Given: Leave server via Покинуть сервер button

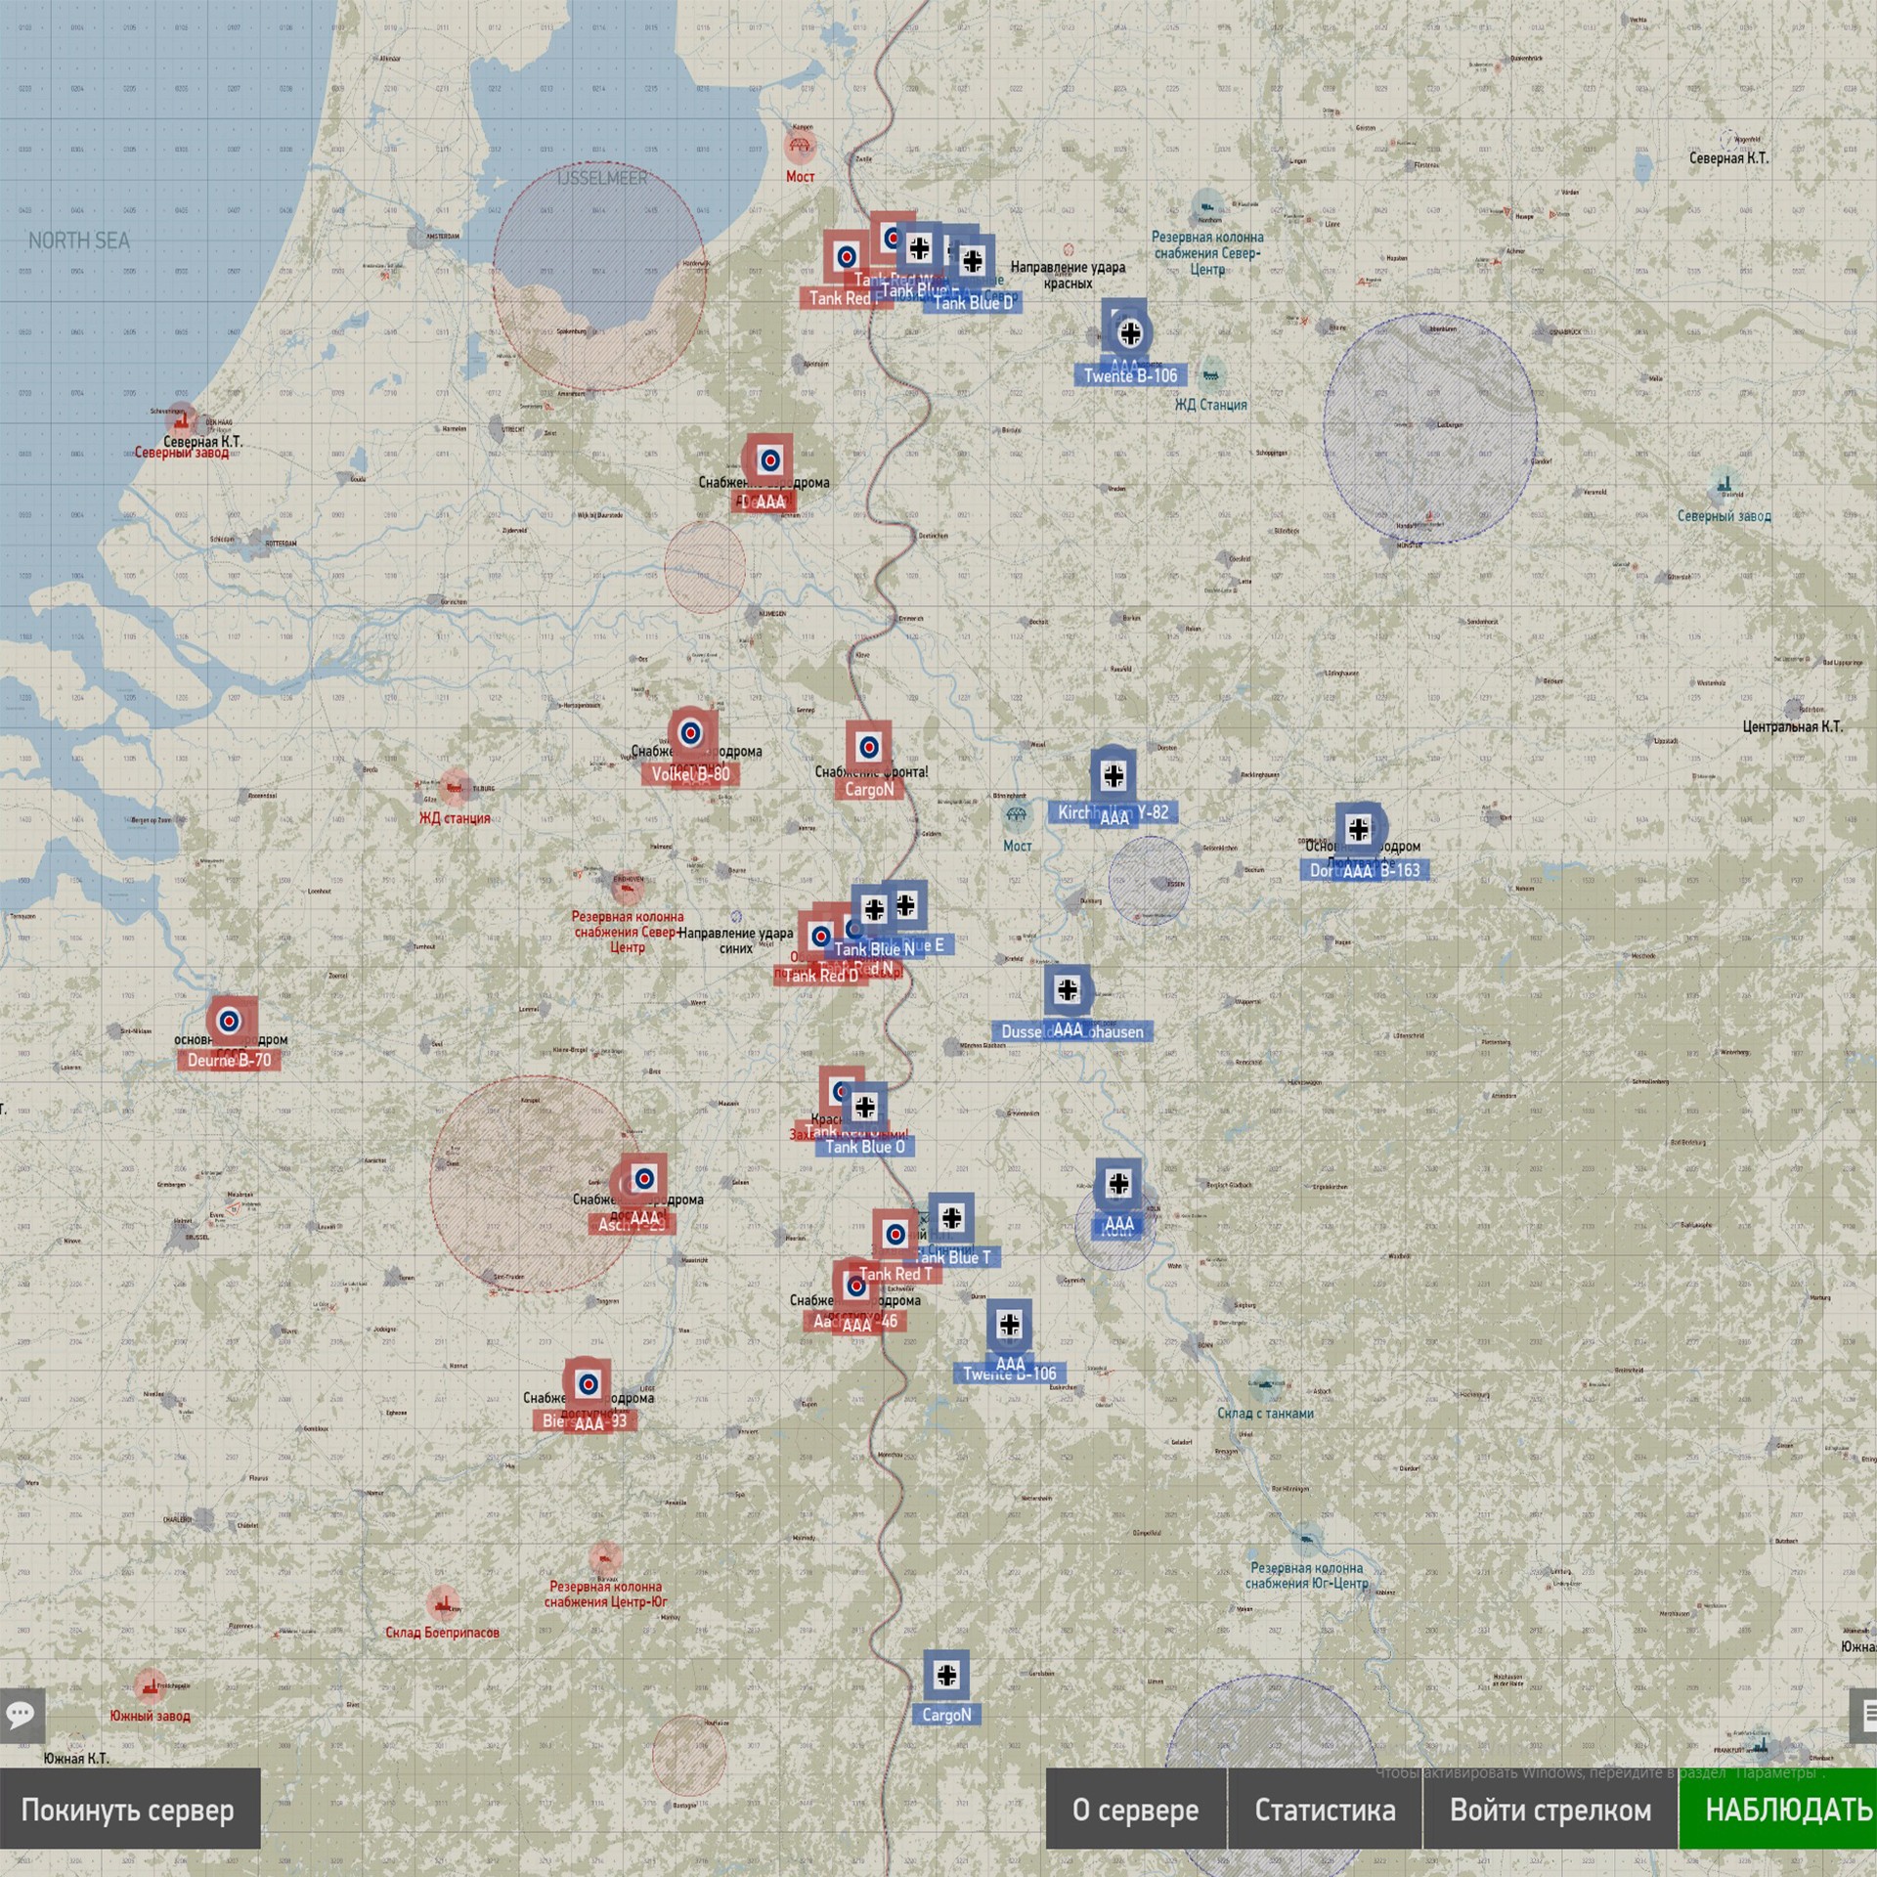Looking at the screenshot, I should [x=130, y=1810].
